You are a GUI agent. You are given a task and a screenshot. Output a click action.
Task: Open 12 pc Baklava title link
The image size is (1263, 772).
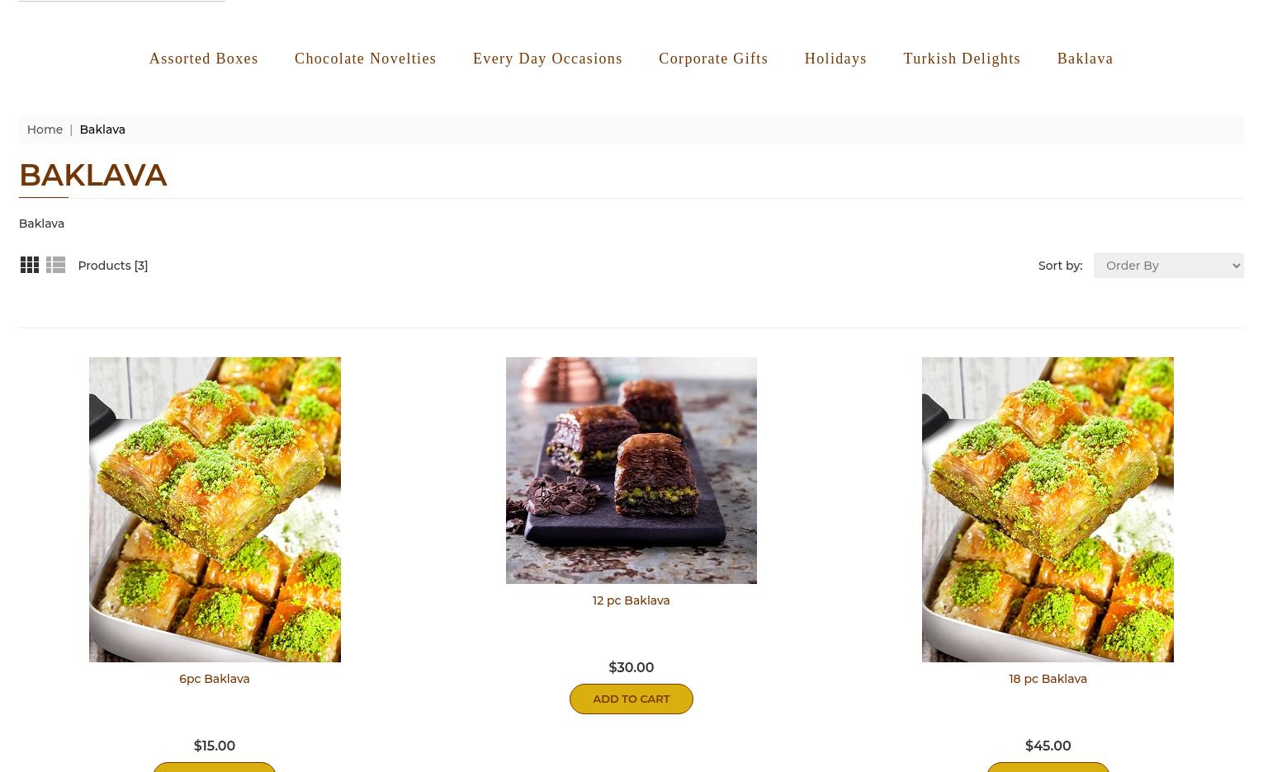click(631, 600)
